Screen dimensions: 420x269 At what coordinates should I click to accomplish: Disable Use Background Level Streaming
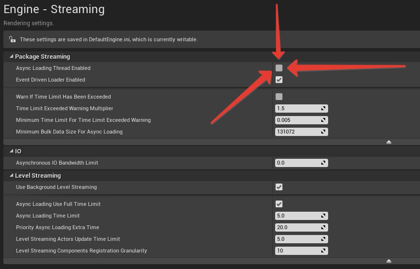279,187
